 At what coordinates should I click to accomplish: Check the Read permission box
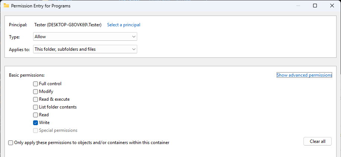point(35,115)
